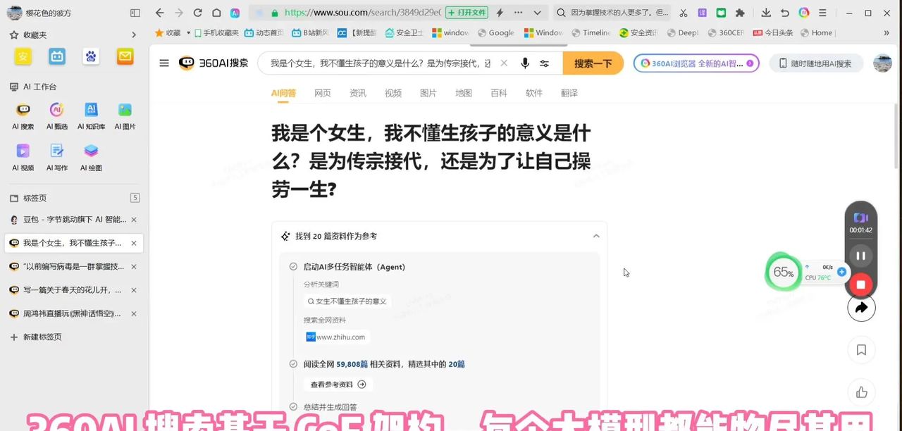Open the hamburger menu beside 360AI搜索 logo
This screenshot has height=431, width=902.
[x=163, y=63]
